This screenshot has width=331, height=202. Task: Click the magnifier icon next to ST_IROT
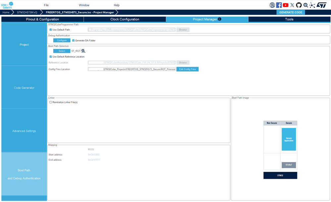click(83, 51)
